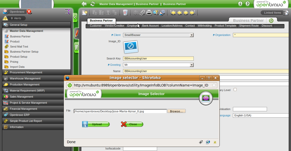Open the Pricing folder
This screenshot has height=151, width=291.
point(14,62)
